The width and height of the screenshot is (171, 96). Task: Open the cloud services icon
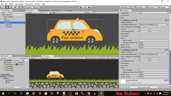133,7
